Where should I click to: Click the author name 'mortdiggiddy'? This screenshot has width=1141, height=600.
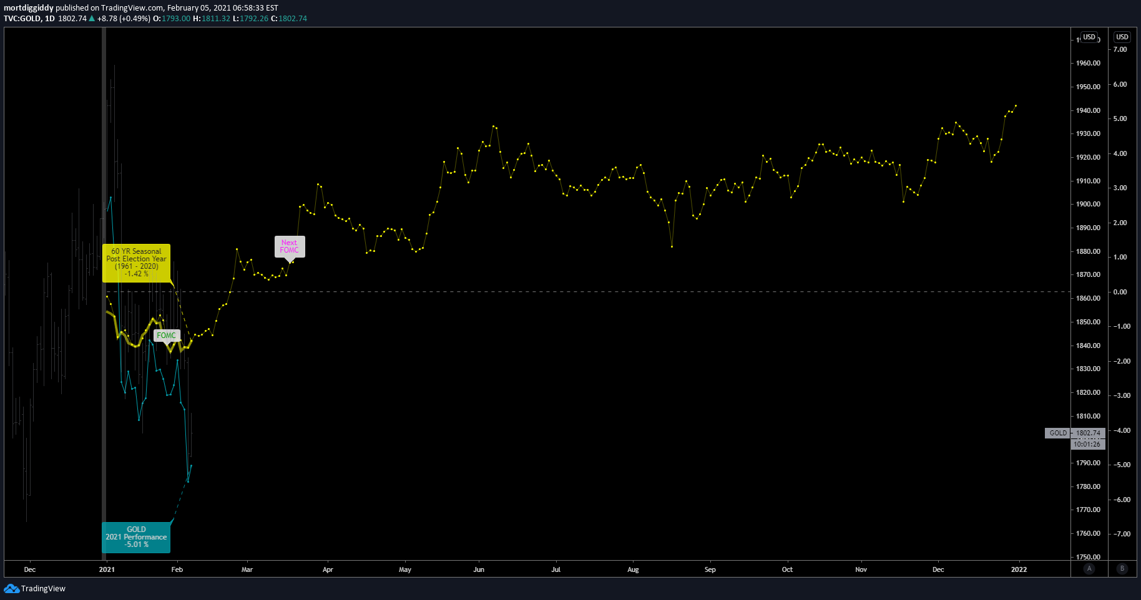pyautogui.click(x=29, y=8)
